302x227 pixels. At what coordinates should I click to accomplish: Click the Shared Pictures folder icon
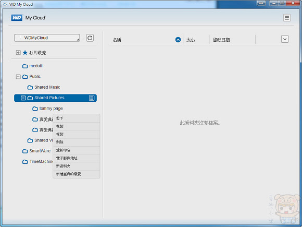30,98
